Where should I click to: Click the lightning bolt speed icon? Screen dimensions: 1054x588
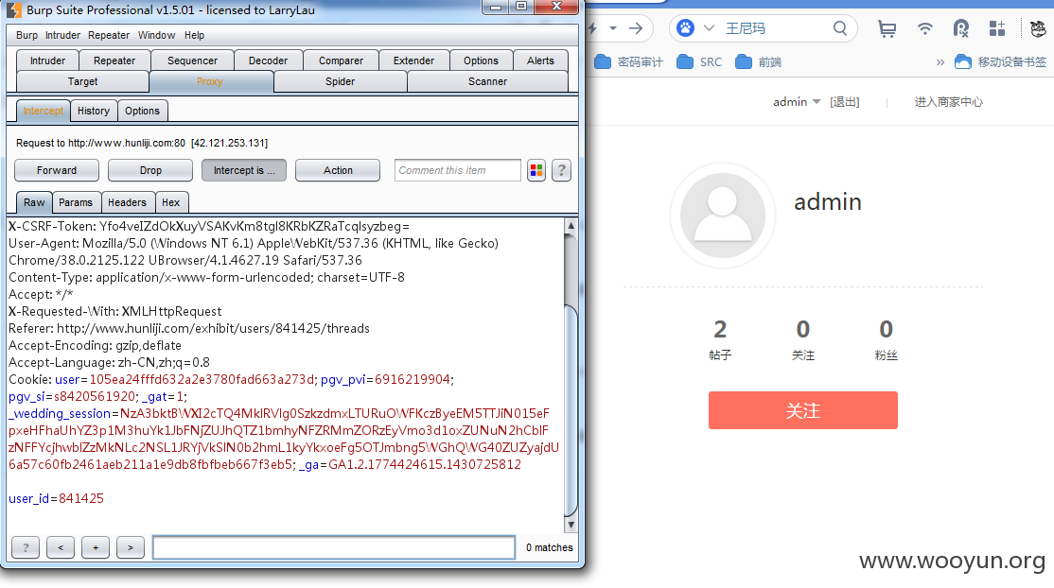tap(592, 28)
